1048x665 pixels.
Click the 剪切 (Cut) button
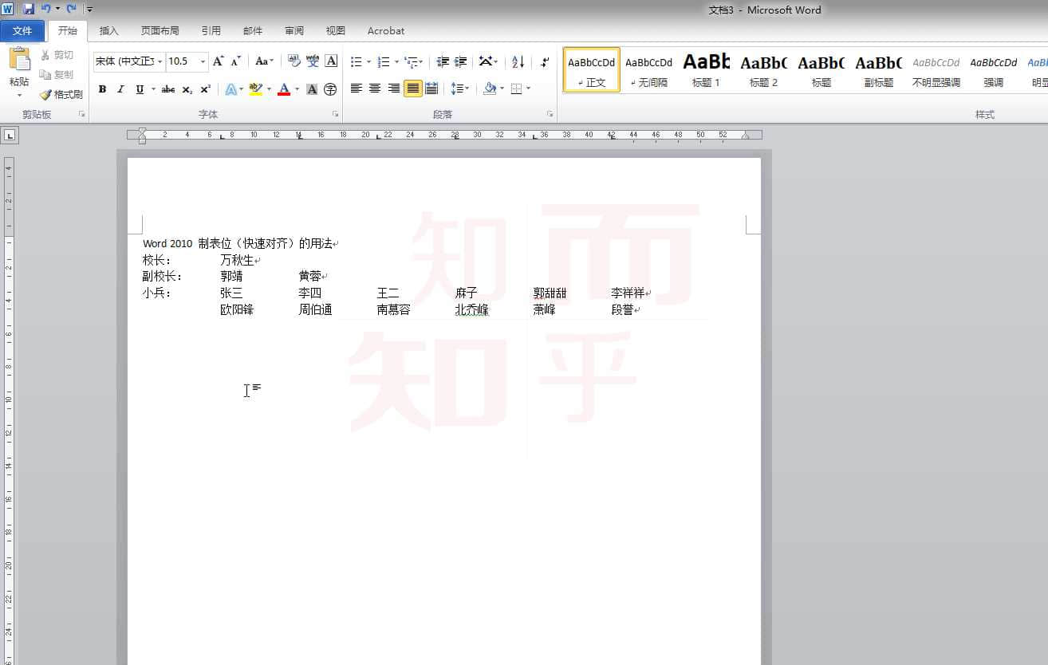56,55
